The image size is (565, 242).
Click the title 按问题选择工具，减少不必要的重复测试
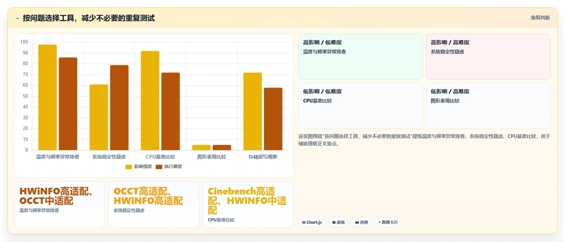(x=89, y=18)
